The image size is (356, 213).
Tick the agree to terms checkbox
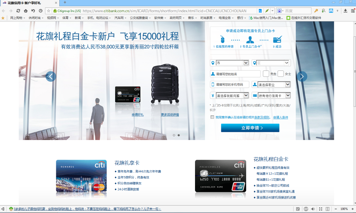[x=212, y=117]
